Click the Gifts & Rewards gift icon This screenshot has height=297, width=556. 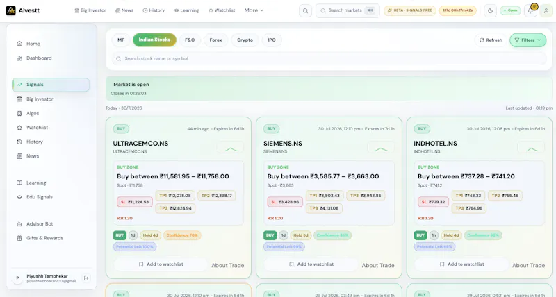pyautogui.click(x=19, y=238)
